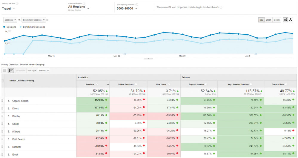The height and width of the screenshot is (158, 298).
Task: Check the Direct row checkbox
Action: click(2, 108)
